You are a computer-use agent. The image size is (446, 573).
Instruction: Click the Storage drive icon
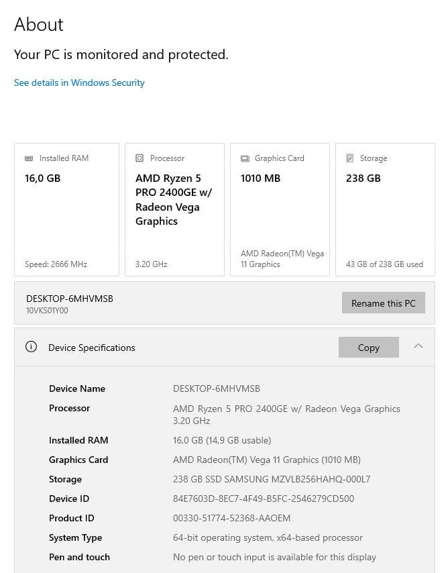[x=350, y=158]
